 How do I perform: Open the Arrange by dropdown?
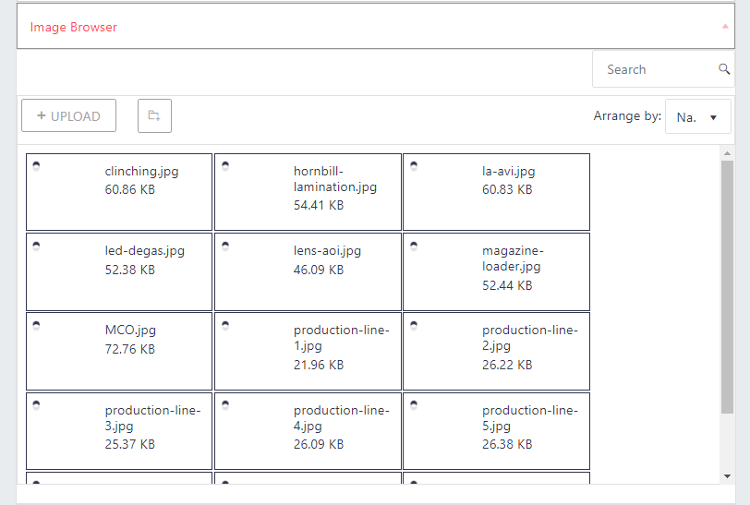tap(697, 117)
